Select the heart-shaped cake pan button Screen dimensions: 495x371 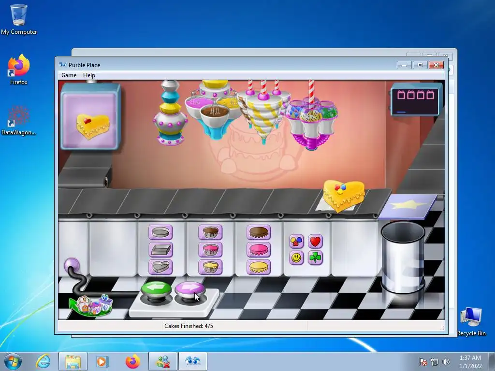pos(160,267)
